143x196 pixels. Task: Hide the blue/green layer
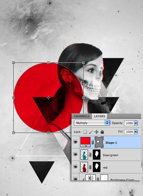coord(75,154)
